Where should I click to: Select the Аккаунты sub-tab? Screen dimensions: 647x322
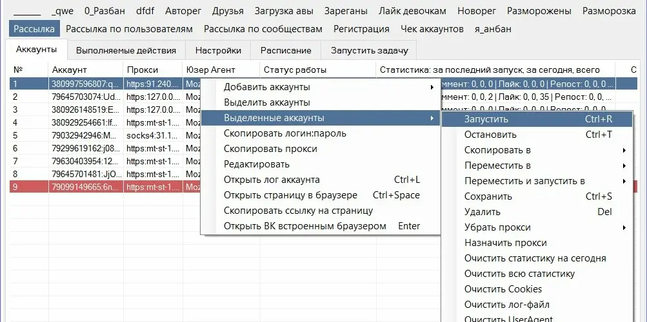36,50
